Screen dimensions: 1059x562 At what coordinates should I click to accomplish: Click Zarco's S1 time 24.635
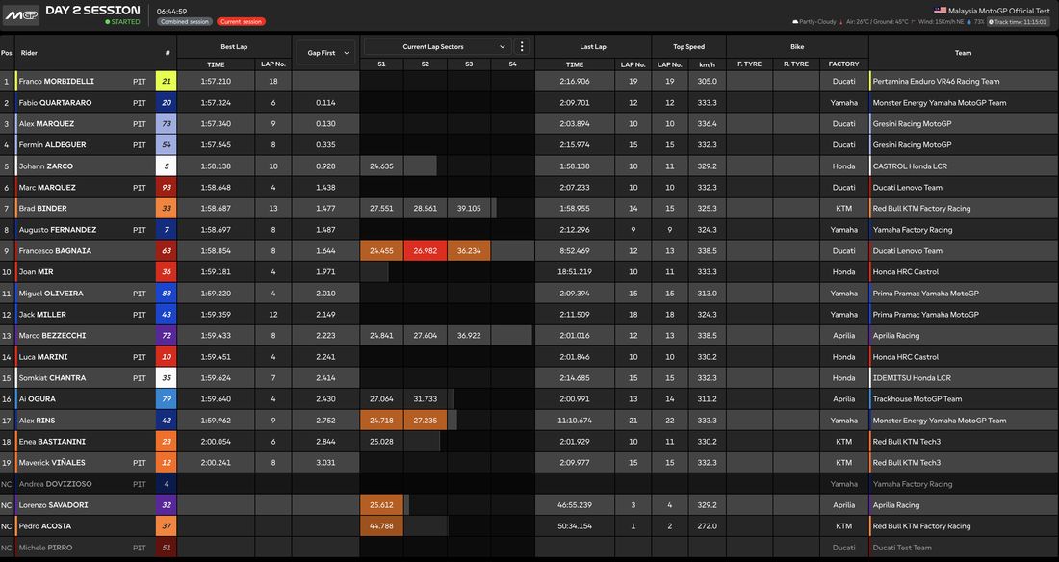381,166
